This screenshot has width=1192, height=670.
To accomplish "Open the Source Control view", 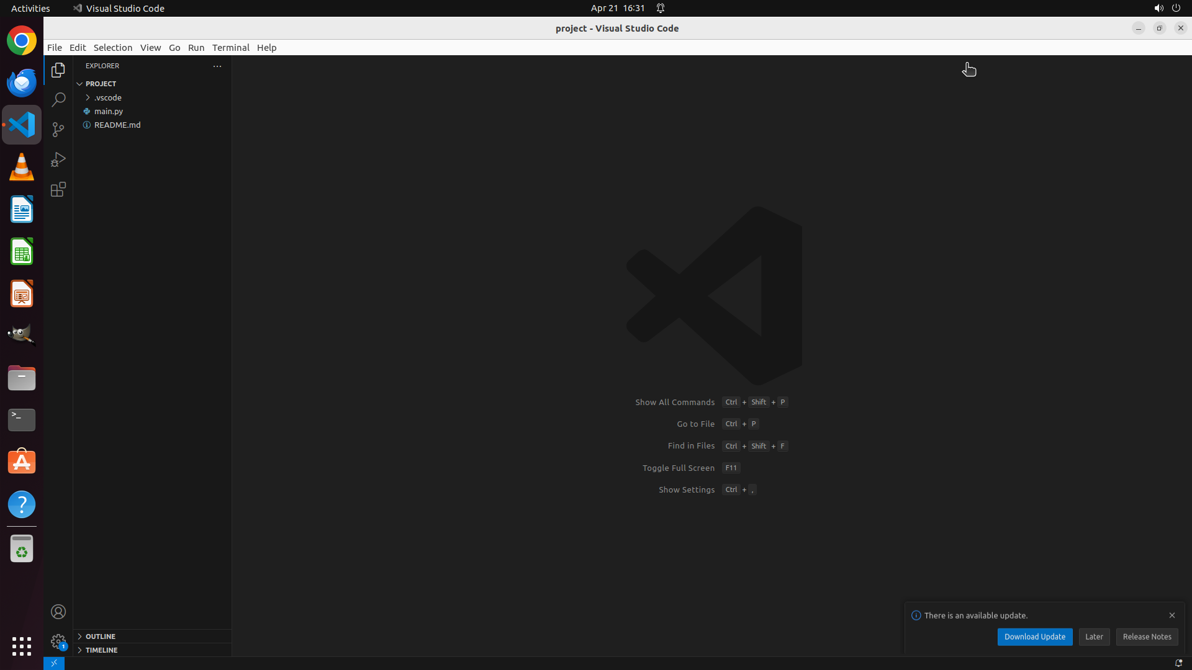I will click(58, 130).
